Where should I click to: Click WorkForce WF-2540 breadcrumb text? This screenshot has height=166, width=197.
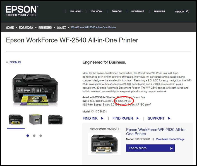93,28
